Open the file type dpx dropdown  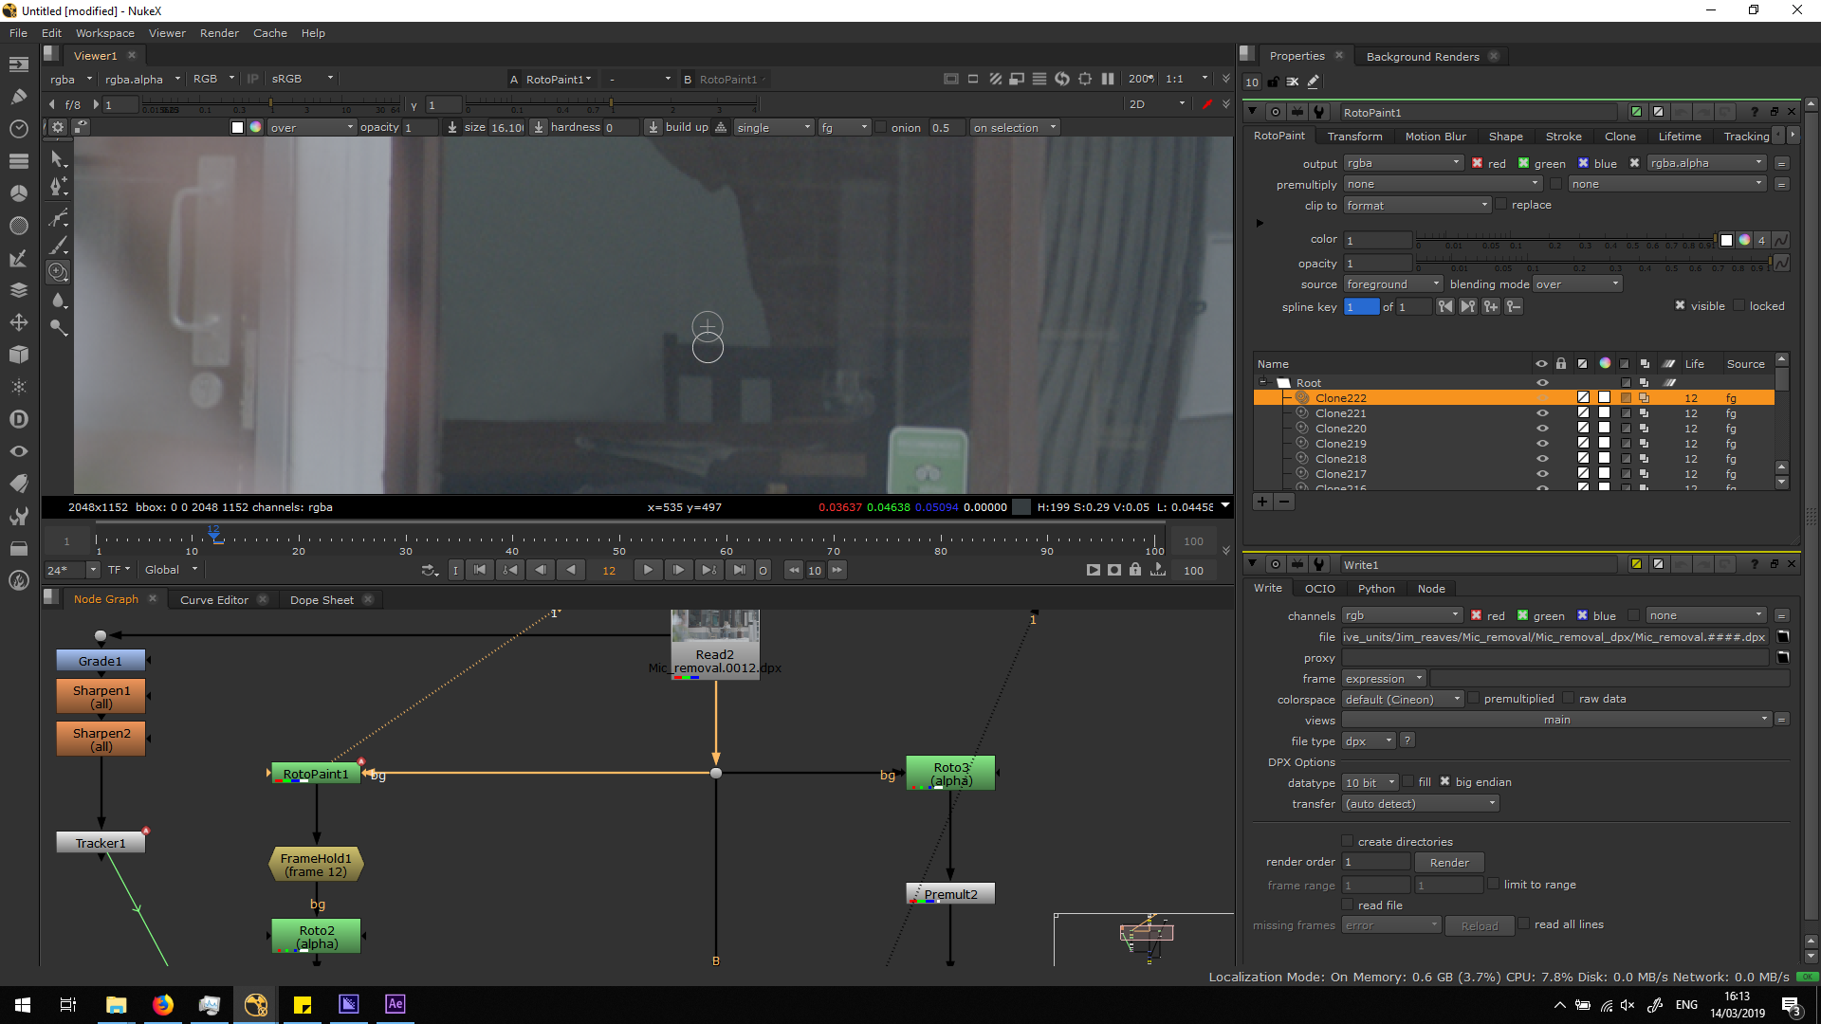(x=1369, y=741)
